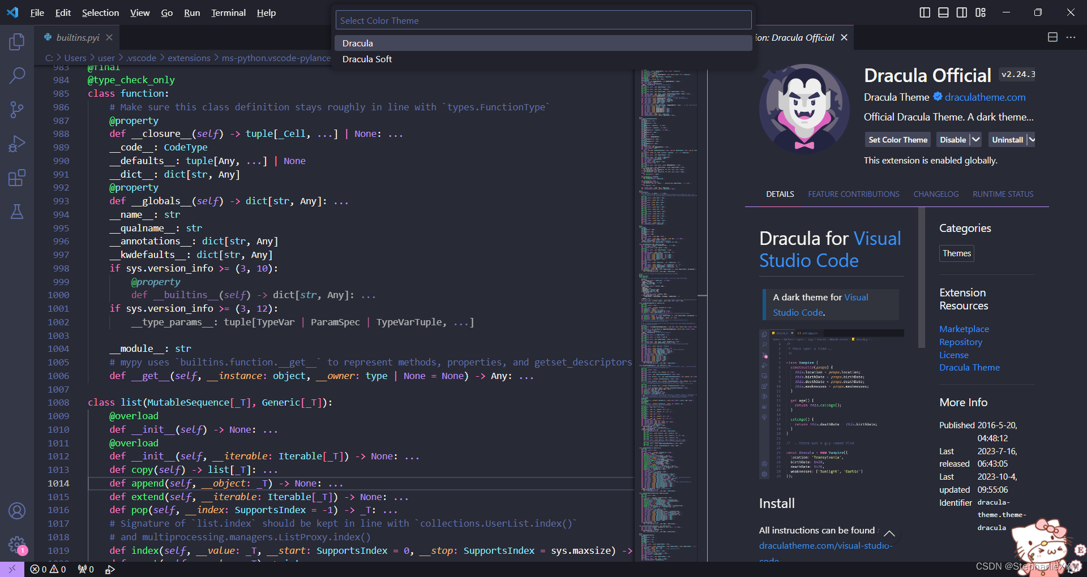Click the Uninstall button
Screen dimensions: 1087x577
tap(1007, 140)
